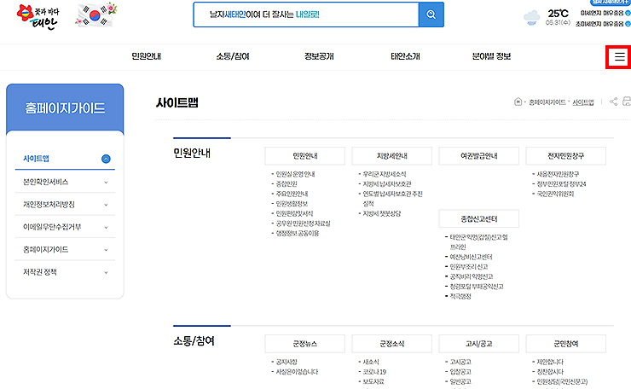Open the 민원안내 top menu
Screen dimensions: 631x389
click(x=146, y=56)
